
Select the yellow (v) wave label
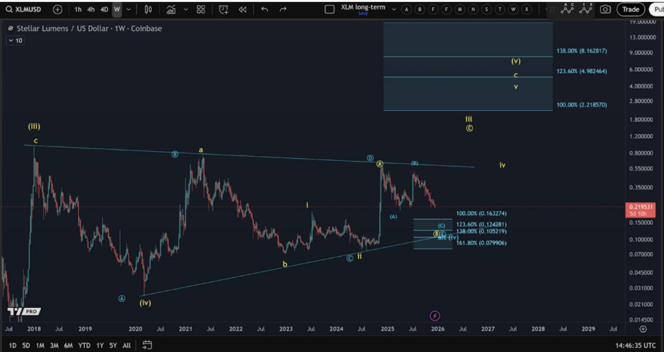tap(516, 61)
